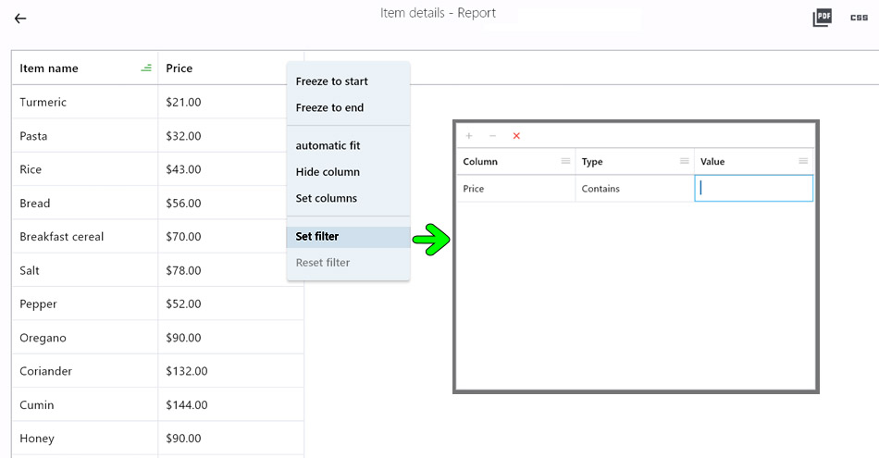Select the Contains filter type cell
The width and height of the screenshot is (879, 458).
pos(634,189)
